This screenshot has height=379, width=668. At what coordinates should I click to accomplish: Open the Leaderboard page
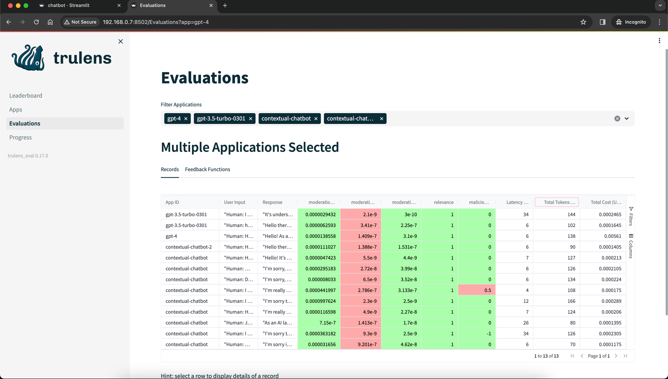pyautogui.click(x=26, y=95)
